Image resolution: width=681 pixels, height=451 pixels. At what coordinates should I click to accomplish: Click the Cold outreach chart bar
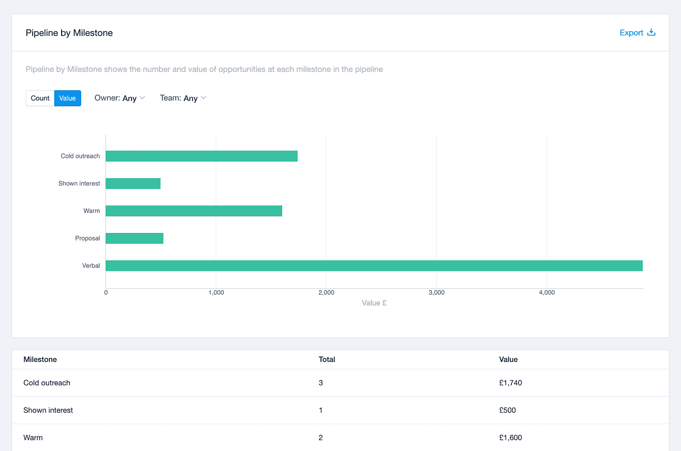click(x=202, y=156)
